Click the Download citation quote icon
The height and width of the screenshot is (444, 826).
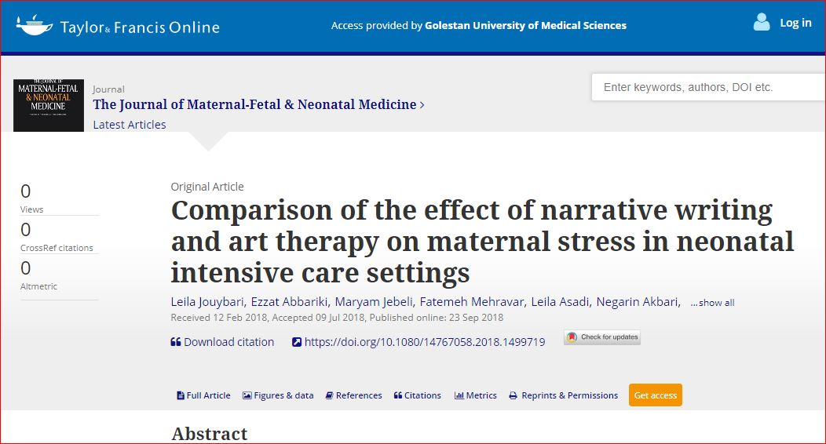coord(176,342)
